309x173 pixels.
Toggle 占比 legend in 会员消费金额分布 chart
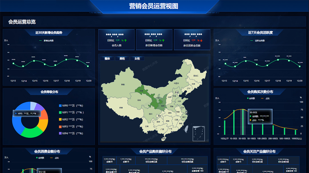point(54,158)
